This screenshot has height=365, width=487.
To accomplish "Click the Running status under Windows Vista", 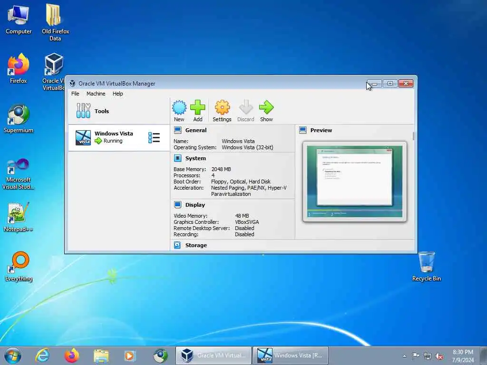I will pos(113,141).
